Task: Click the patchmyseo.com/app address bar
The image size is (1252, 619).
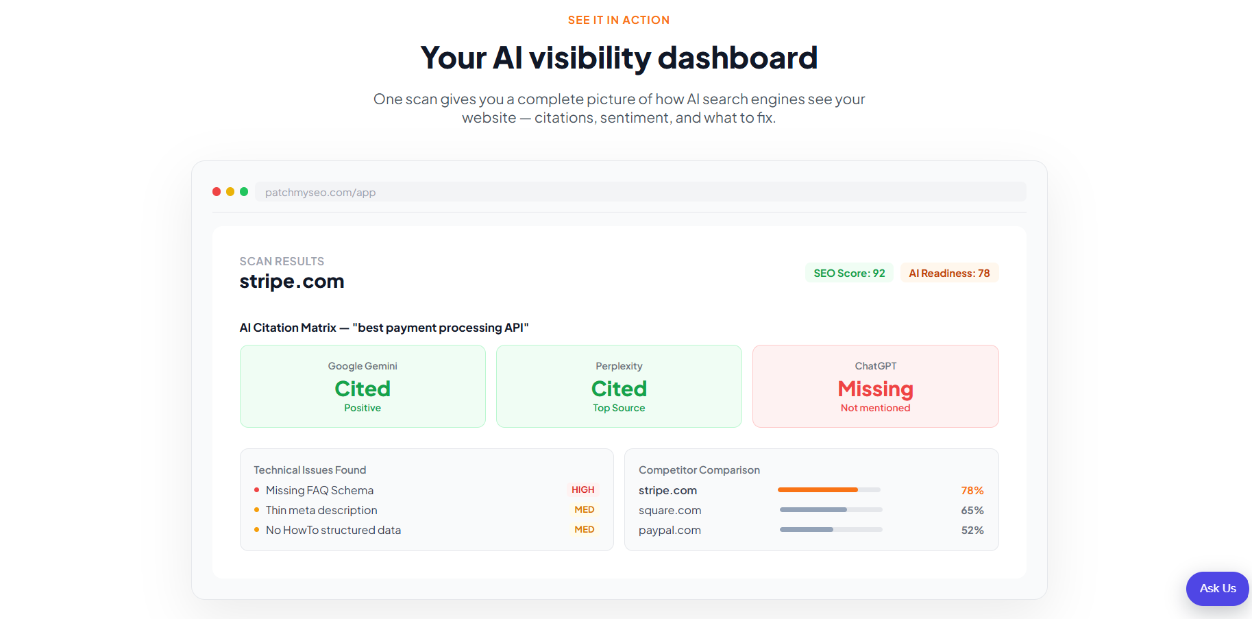Action: click(x=641, y=192)
